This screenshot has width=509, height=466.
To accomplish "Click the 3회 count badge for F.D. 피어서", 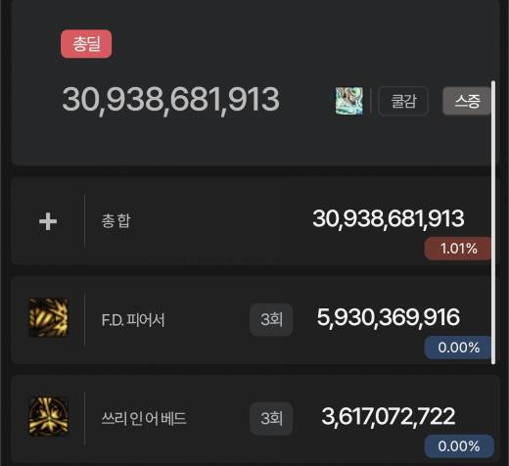I will [x=271, y=319].
